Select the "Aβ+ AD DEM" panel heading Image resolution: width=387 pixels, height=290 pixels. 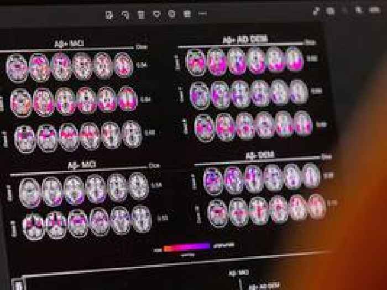click(240, 39)
